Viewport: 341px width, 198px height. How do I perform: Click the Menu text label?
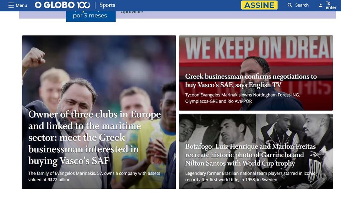point(21,5)
